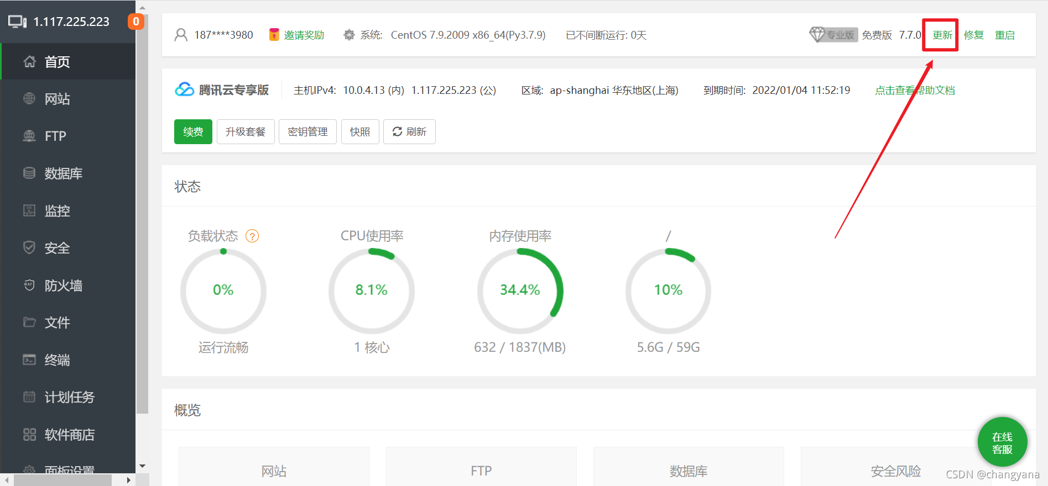Click the terminal icon beside 终端
Screen dimensions: 1048x486
point(29,360)
